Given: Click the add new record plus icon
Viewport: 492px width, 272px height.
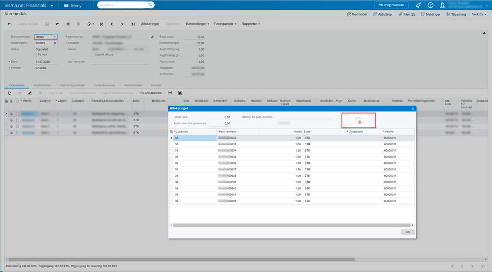Looking at the screenshot, I should (67, 24).
